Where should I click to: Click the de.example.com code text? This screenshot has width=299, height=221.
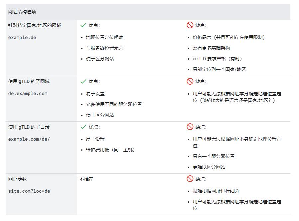pyautogui.click(x=28, y=93)
